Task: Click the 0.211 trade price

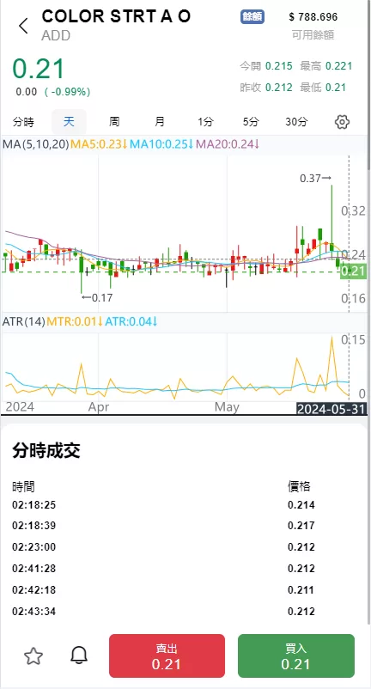Action: click(301, 589)
